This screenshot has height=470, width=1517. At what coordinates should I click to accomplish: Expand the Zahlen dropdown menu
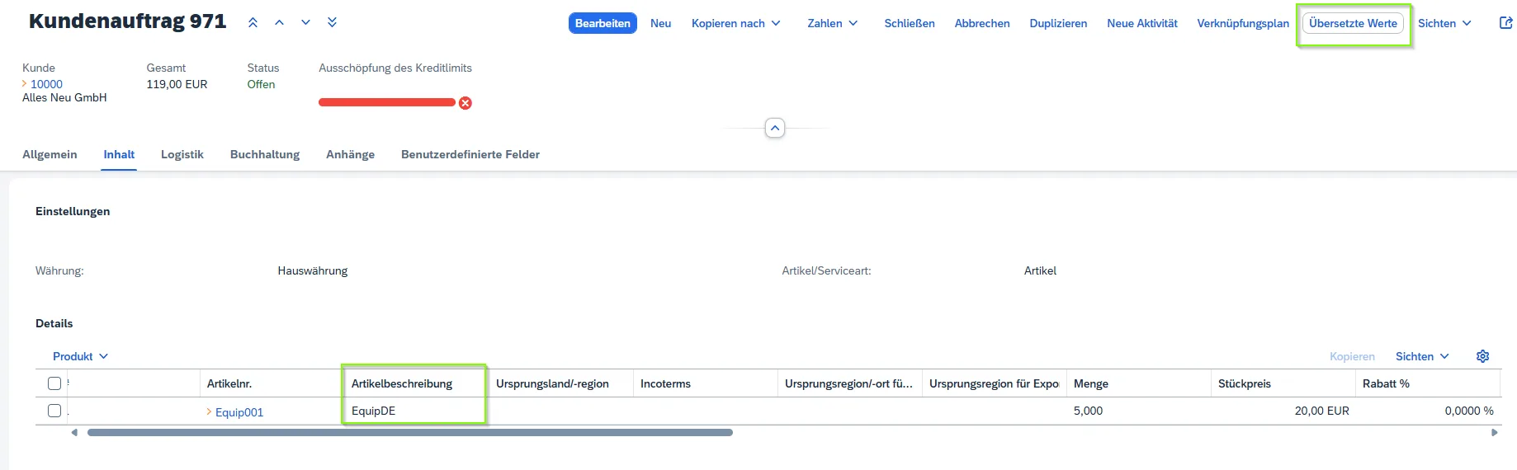(x=832, y=23)
